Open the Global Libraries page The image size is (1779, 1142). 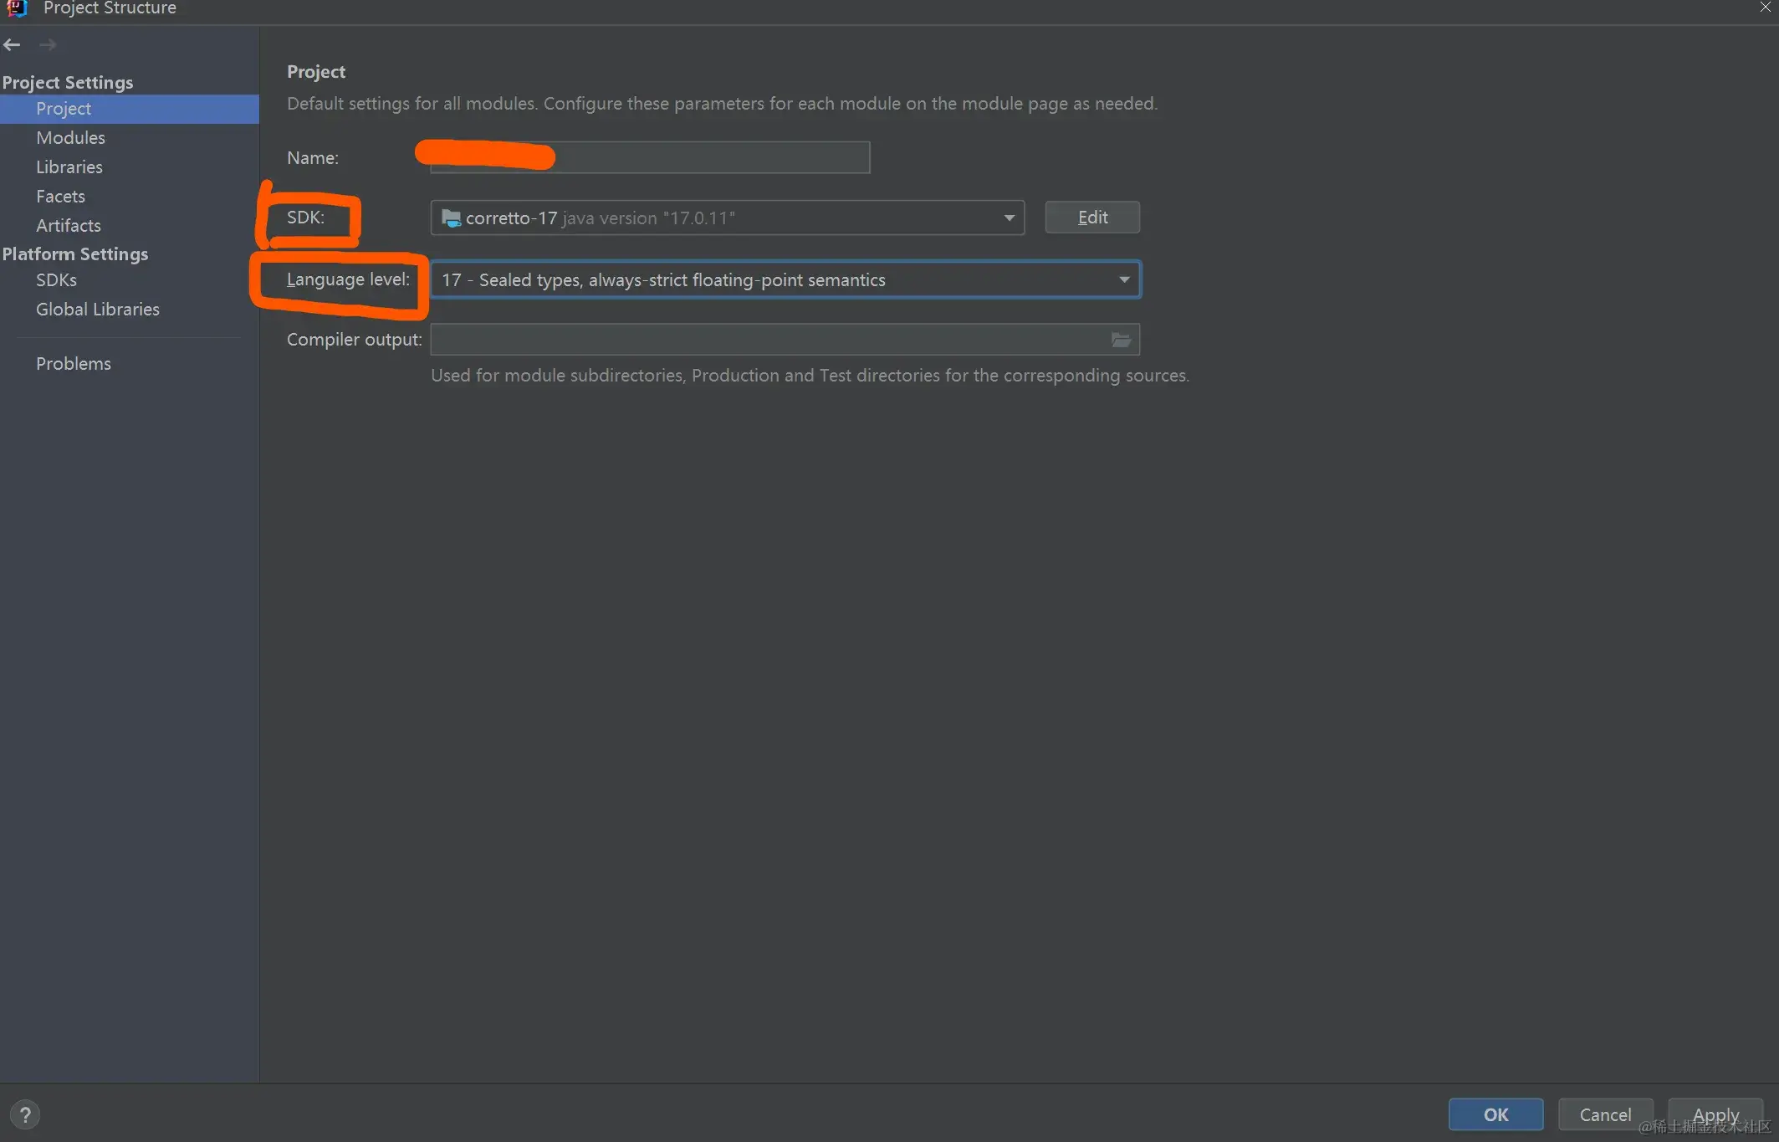coord(97,309)
